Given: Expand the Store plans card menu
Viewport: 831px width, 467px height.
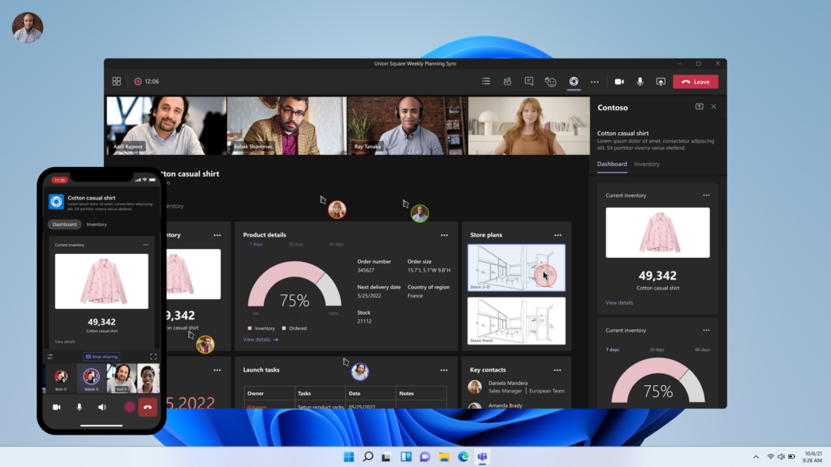Looking at the screenshot, I should [558, 235].
